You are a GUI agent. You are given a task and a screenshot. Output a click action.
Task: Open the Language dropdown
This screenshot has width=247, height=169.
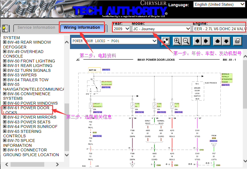(219, 4)
